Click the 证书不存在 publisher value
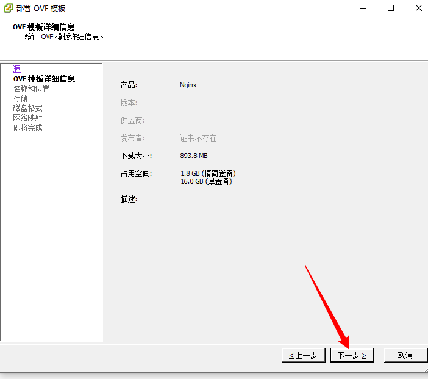 198,139
